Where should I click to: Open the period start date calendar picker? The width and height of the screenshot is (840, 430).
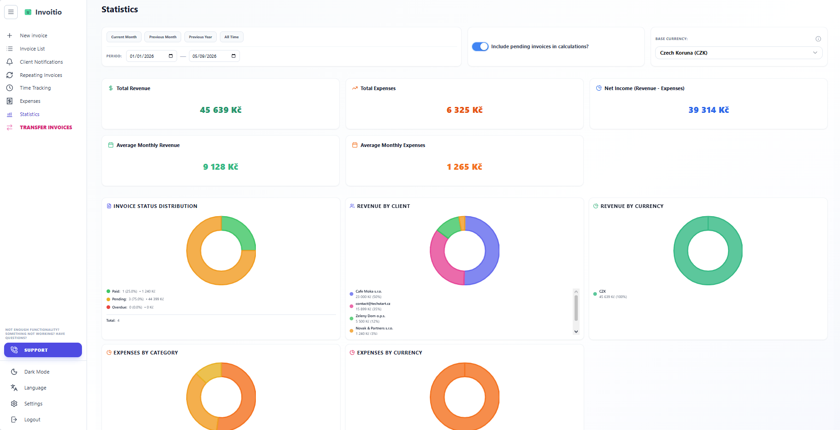point(171,56)
